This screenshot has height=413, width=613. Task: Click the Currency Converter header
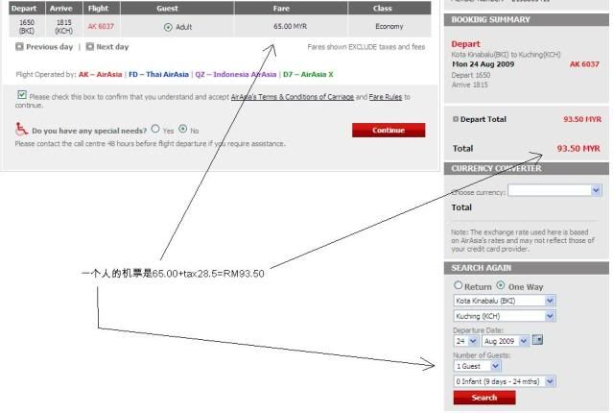527,168
